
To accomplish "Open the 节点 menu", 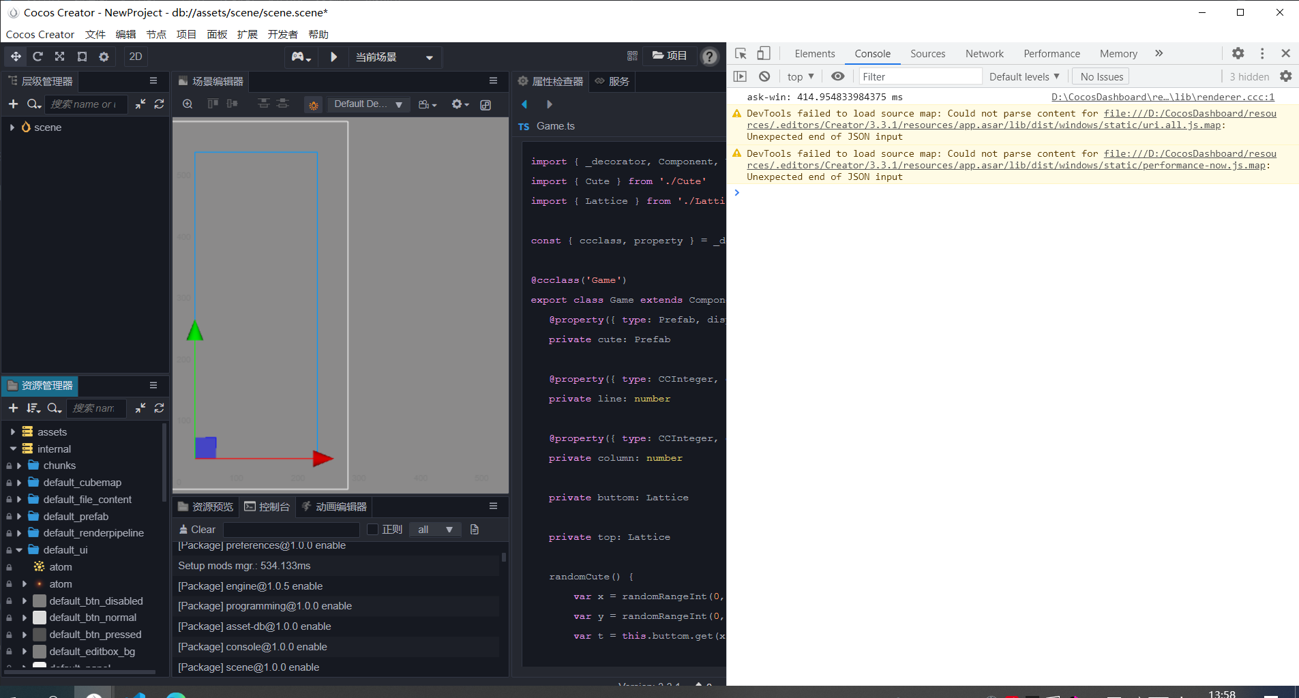I will point(156,34).
